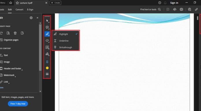Open the signature fill and sign tool
This screenshot has width=201, height=111.
47,54
